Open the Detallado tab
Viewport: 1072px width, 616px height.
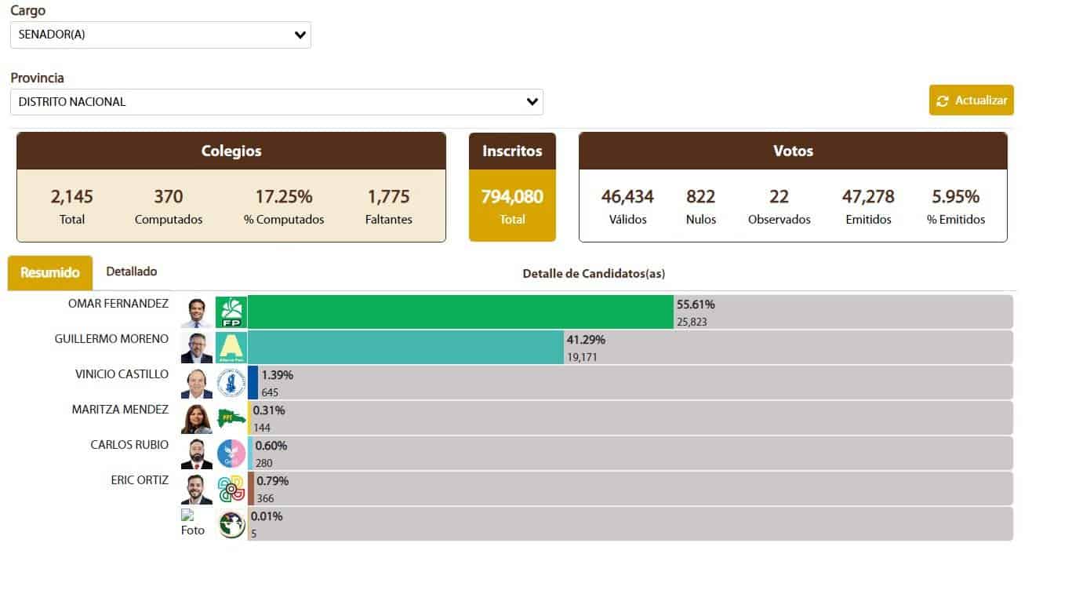(132, 272)
